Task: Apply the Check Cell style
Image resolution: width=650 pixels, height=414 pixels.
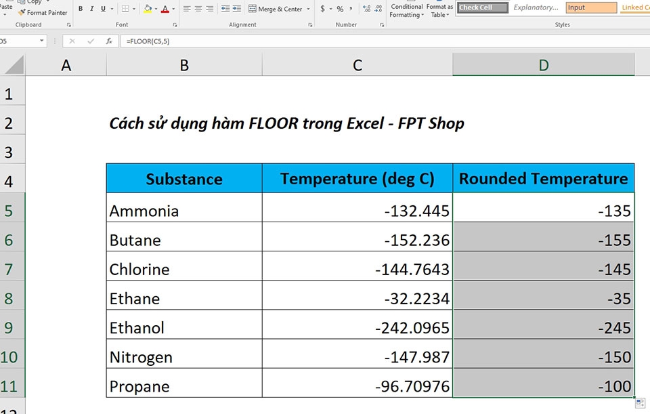Action: click(481, 7)
